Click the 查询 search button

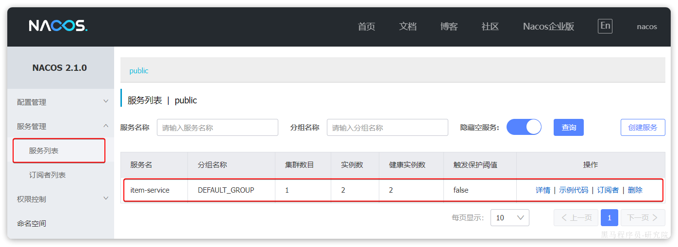click(x=568, y=128)
